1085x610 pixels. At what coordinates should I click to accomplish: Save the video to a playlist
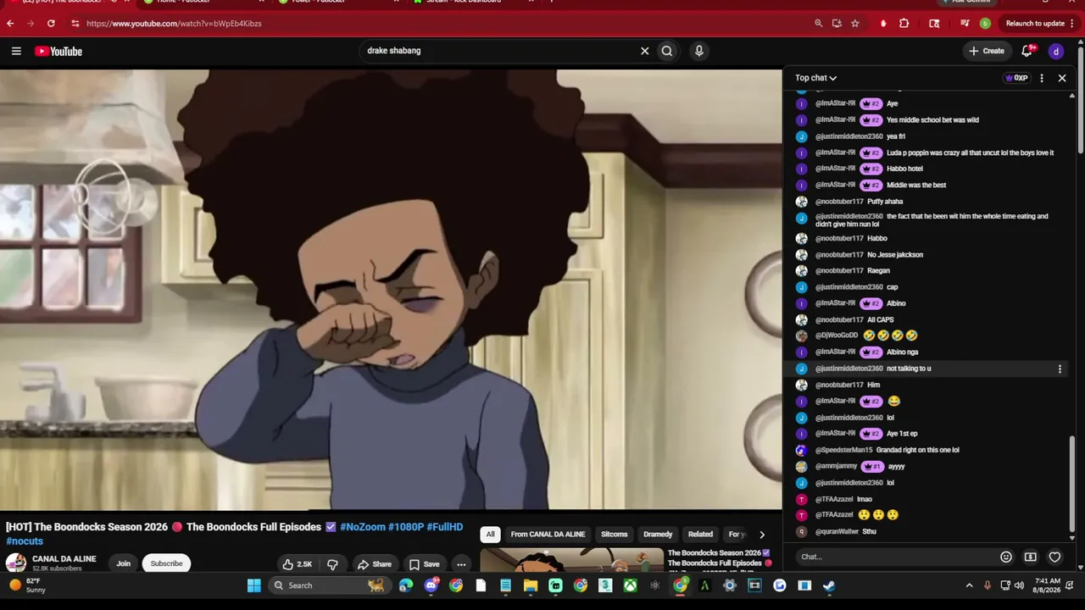click(x=425, y=564)
